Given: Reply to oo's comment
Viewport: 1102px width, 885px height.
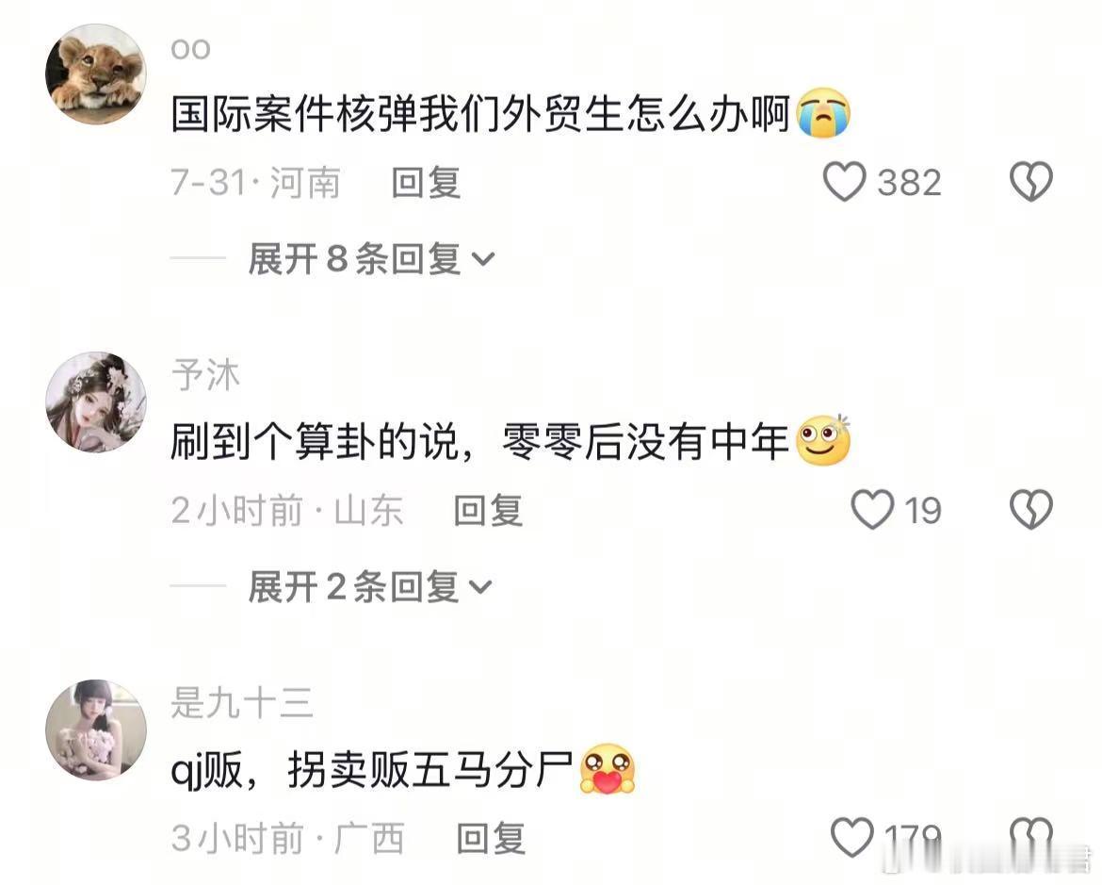Looking at the screenshot, I should click(426, 183).
